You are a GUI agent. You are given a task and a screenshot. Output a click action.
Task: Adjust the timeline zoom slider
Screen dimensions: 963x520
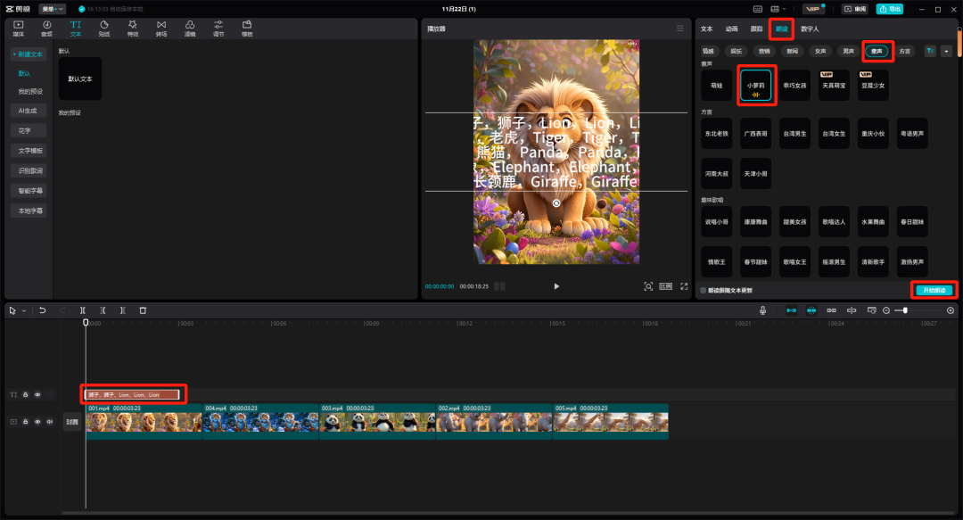906,310
